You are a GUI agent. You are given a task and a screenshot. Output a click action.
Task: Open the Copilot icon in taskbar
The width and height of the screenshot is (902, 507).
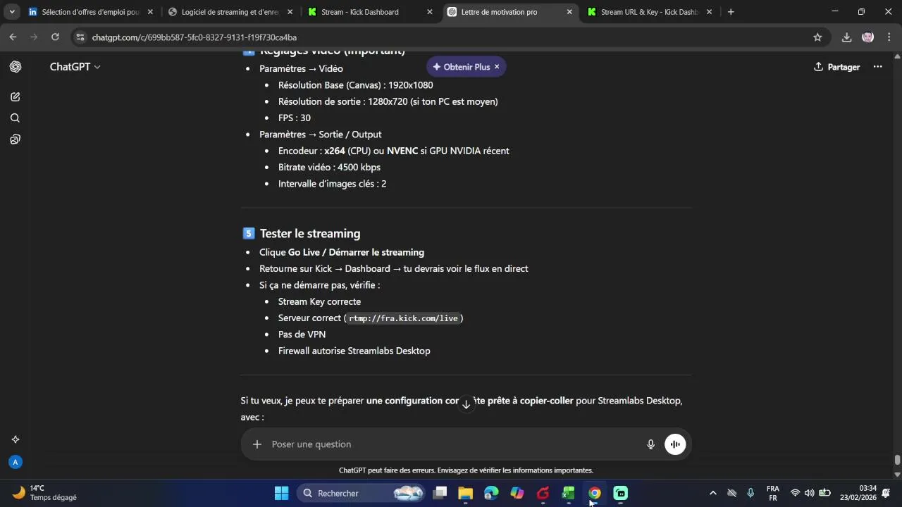(x=517, y=494)
